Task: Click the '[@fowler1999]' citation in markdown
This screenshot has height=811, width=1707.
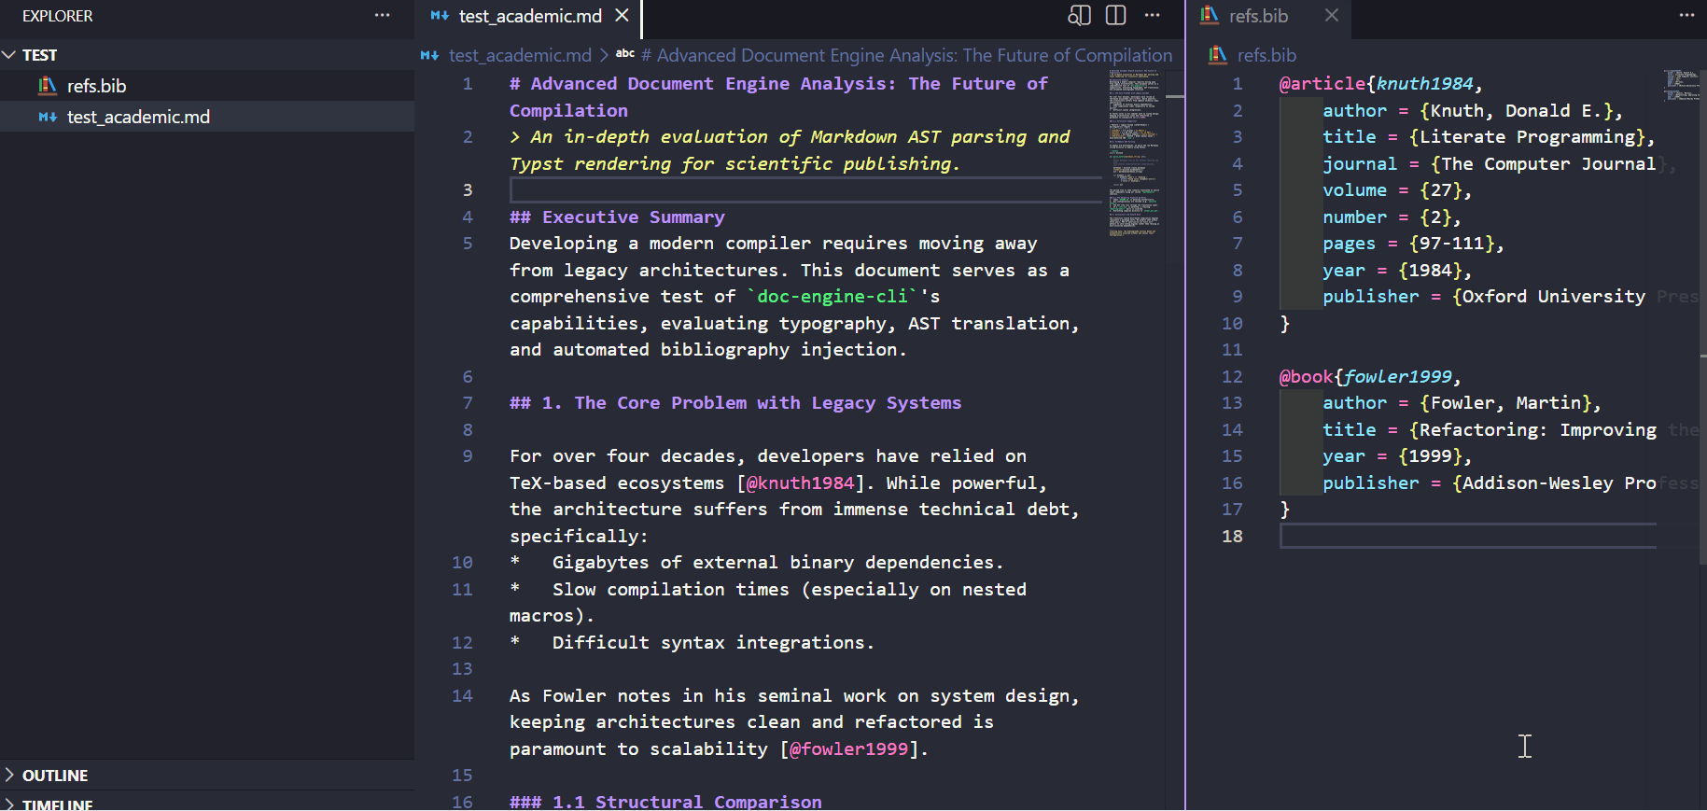Action: coord(848,749)
